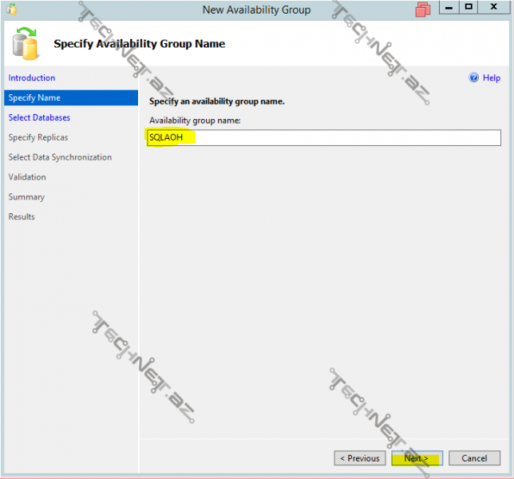
Task: Open the Select Databases step
Action: 39,117
